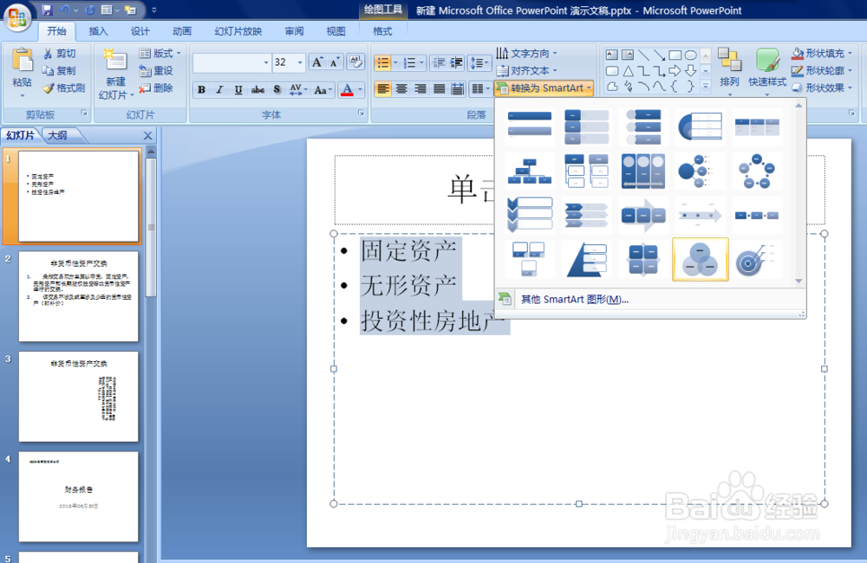Switch to the 设计 ribbon tab
Screen dimensions: 867x563
140,31
